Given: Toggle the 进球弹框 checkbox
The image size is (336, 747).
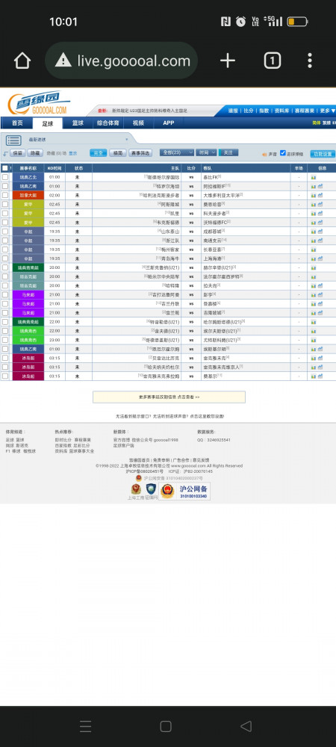Looking at the screenshot, I should pyautogui.click(x=283, y=153).
